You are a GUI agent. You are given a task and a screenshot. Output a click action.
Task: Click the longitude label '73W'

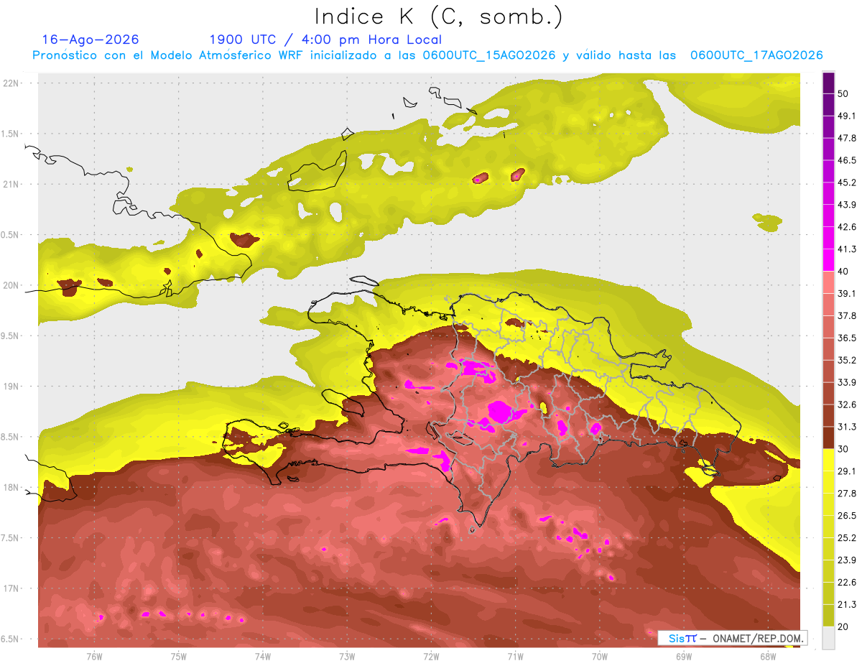pos(347,657)
